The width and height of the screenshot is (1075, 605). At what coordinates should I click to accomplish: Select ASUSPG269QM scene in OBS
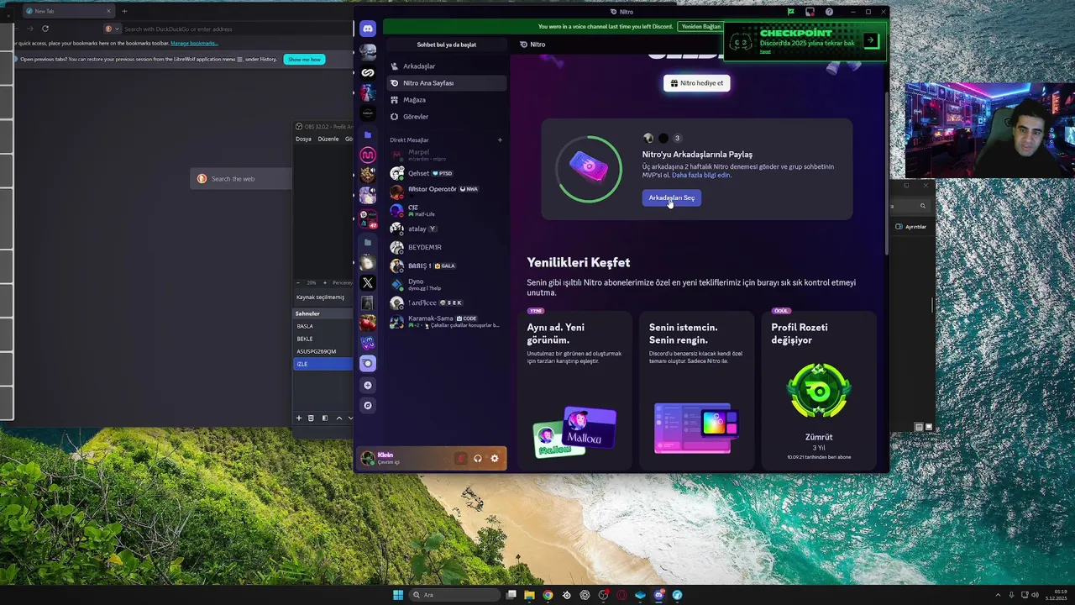click(x=323, y=351)
